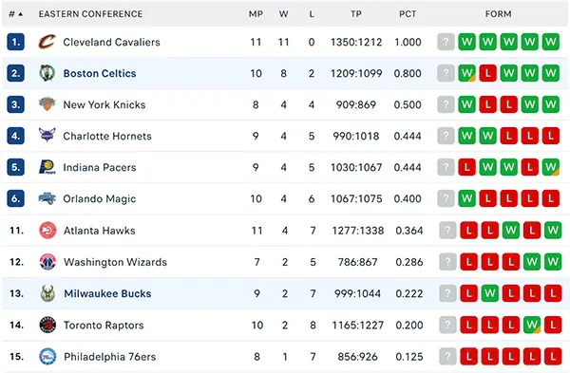Click Bucks' green W form badge
Viewport: 570px width, 373px height.
point(489,293)
